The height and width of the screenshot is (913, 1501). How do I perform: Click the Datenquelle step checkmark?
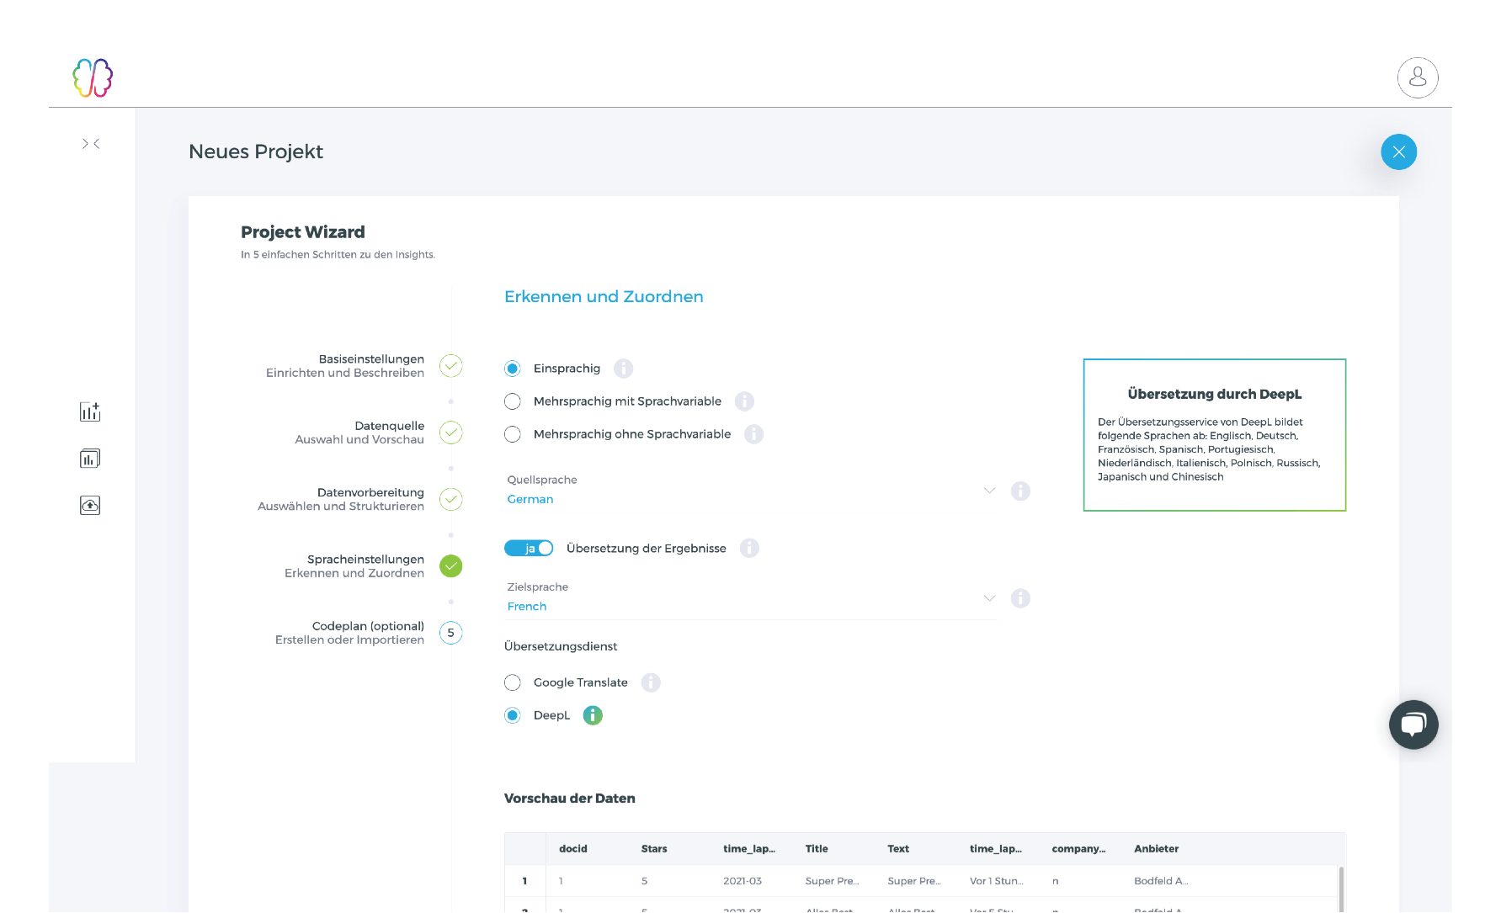click(x=451, y=433)
